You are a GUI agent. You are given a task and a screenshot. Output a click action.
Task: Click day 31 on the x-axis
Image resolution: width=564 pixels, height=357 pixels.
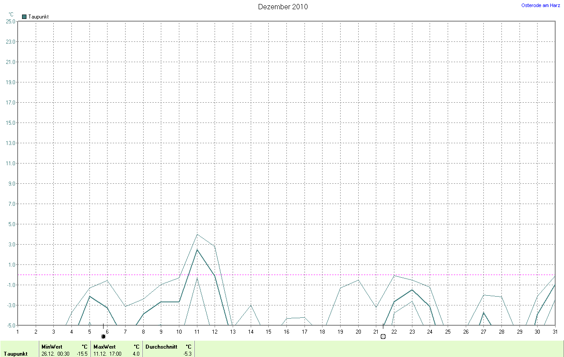point(555,331)
